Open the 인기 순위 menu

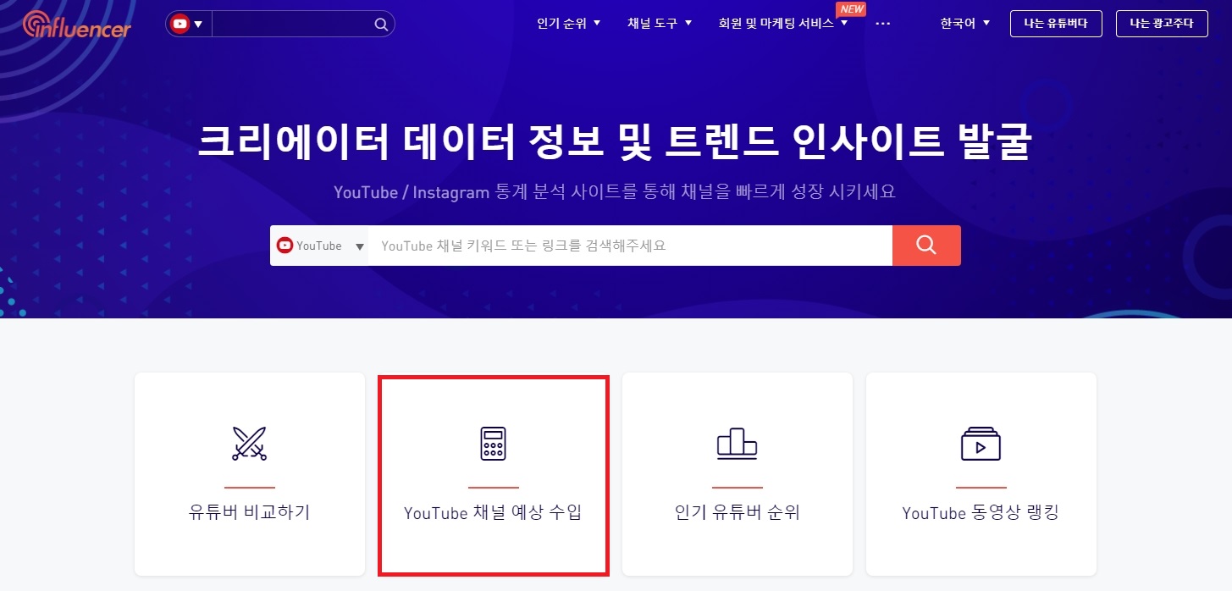pos(568,23)
